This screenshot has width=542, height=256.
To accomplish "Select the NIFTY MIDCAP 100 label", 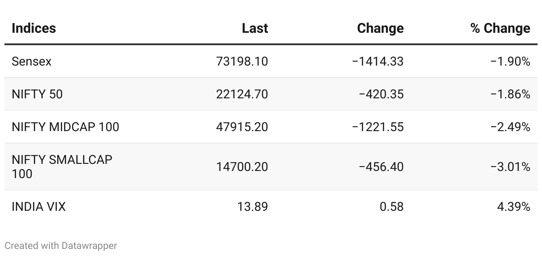I will 65,127.
